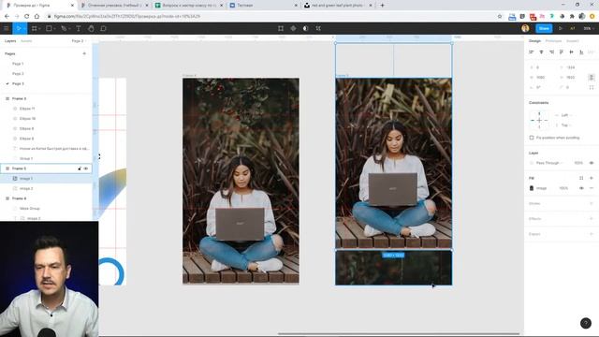Click the user avatar in the toolbar

pyautogui.click(x=525, y=28)
